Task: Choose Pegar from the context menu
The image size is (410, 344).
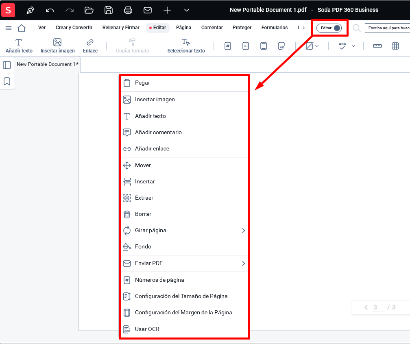Action: click(184, 83)
